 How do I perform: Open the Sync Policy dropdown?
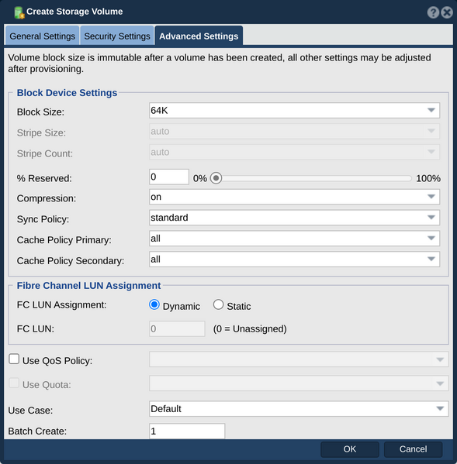tap(294, 218)
